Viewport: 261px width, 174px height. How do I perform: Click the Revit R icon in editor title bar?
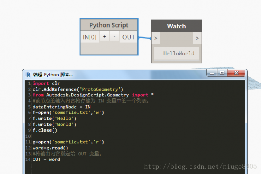28,74
